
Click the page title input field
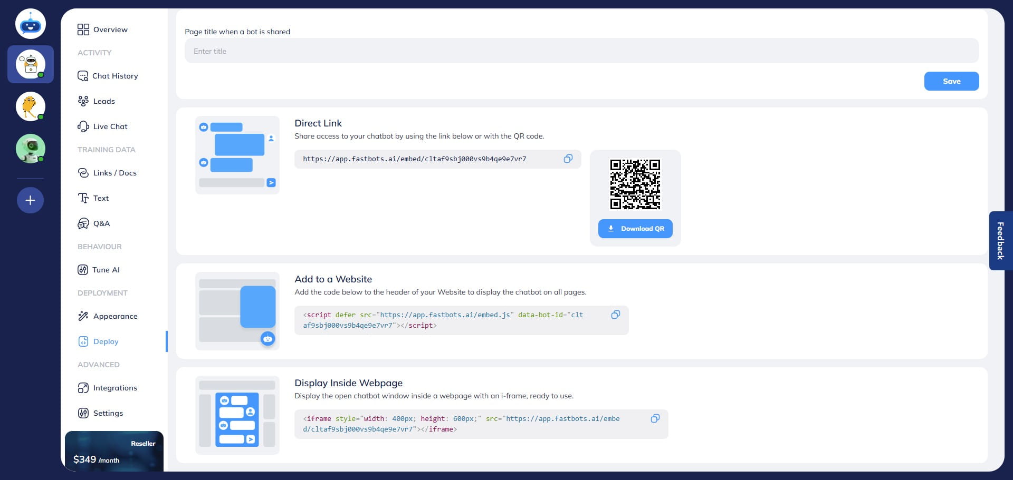tap(581, 51)
